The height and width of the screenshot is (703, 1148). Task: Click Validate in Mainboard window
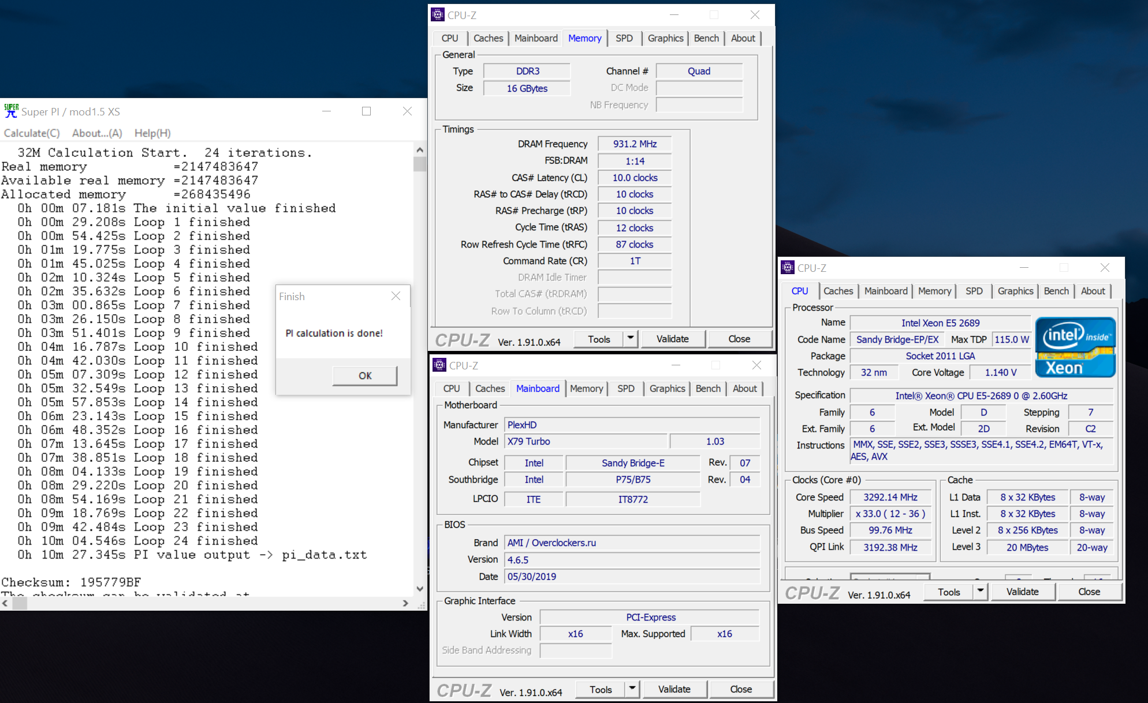pos(674,689)
